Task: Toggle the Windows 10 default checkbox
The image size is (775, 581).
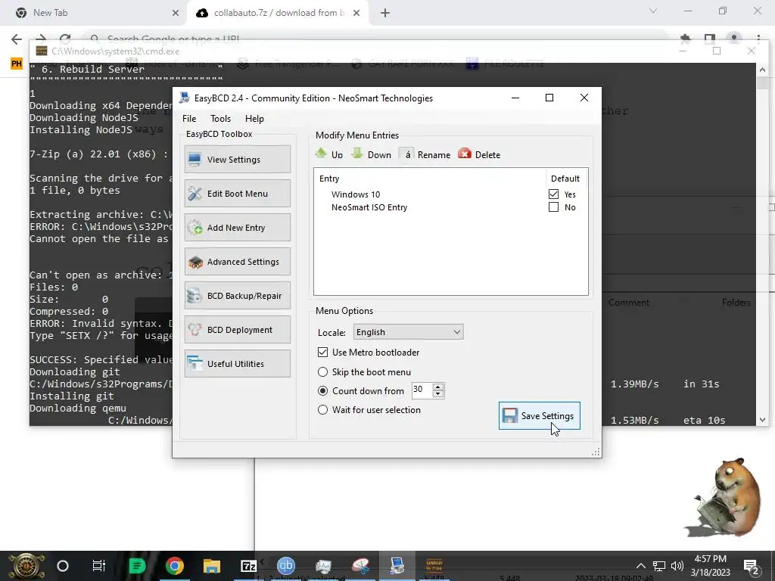Action: click(553, 194)
